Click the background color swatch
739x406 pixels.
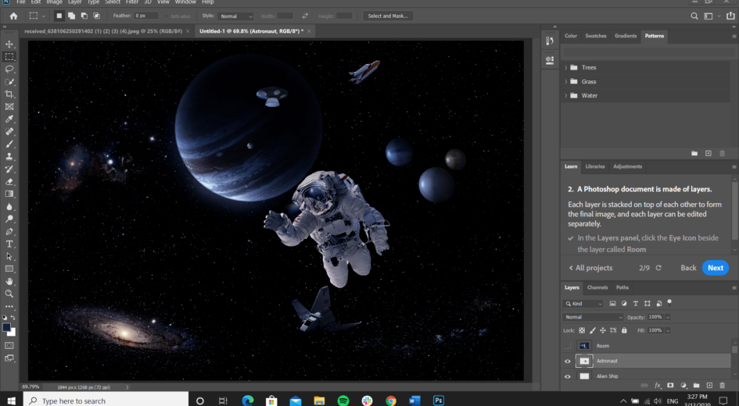(13, 333)
